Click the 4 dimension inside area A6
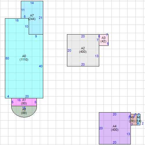This screenshot has height=145, width=145. [x=138, y=123]
